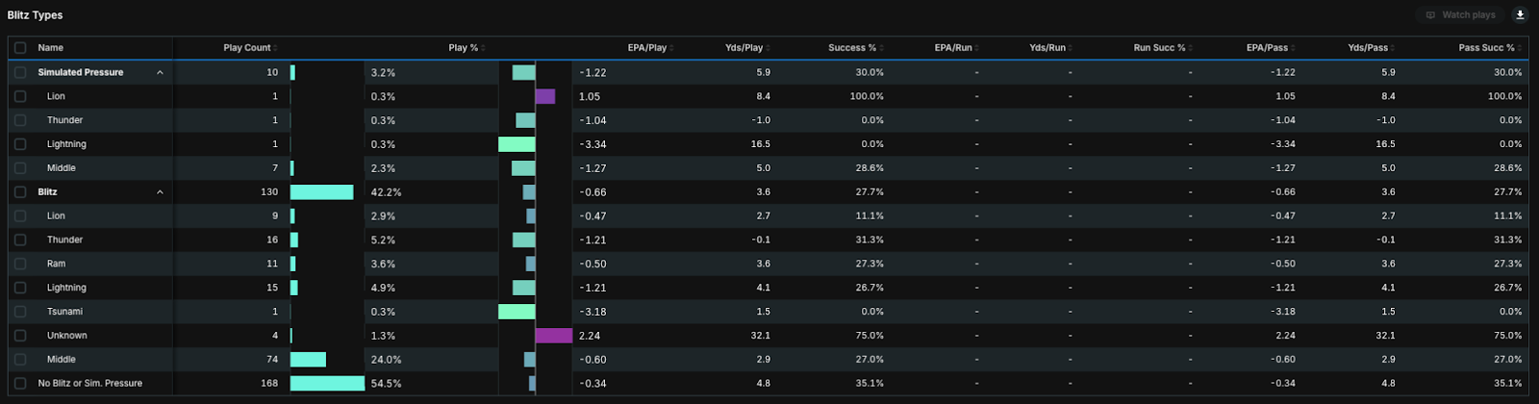Click the sort icon beside Success %
The width and height of the screenshot is (1539, 404).
click(x=881, y=48)
